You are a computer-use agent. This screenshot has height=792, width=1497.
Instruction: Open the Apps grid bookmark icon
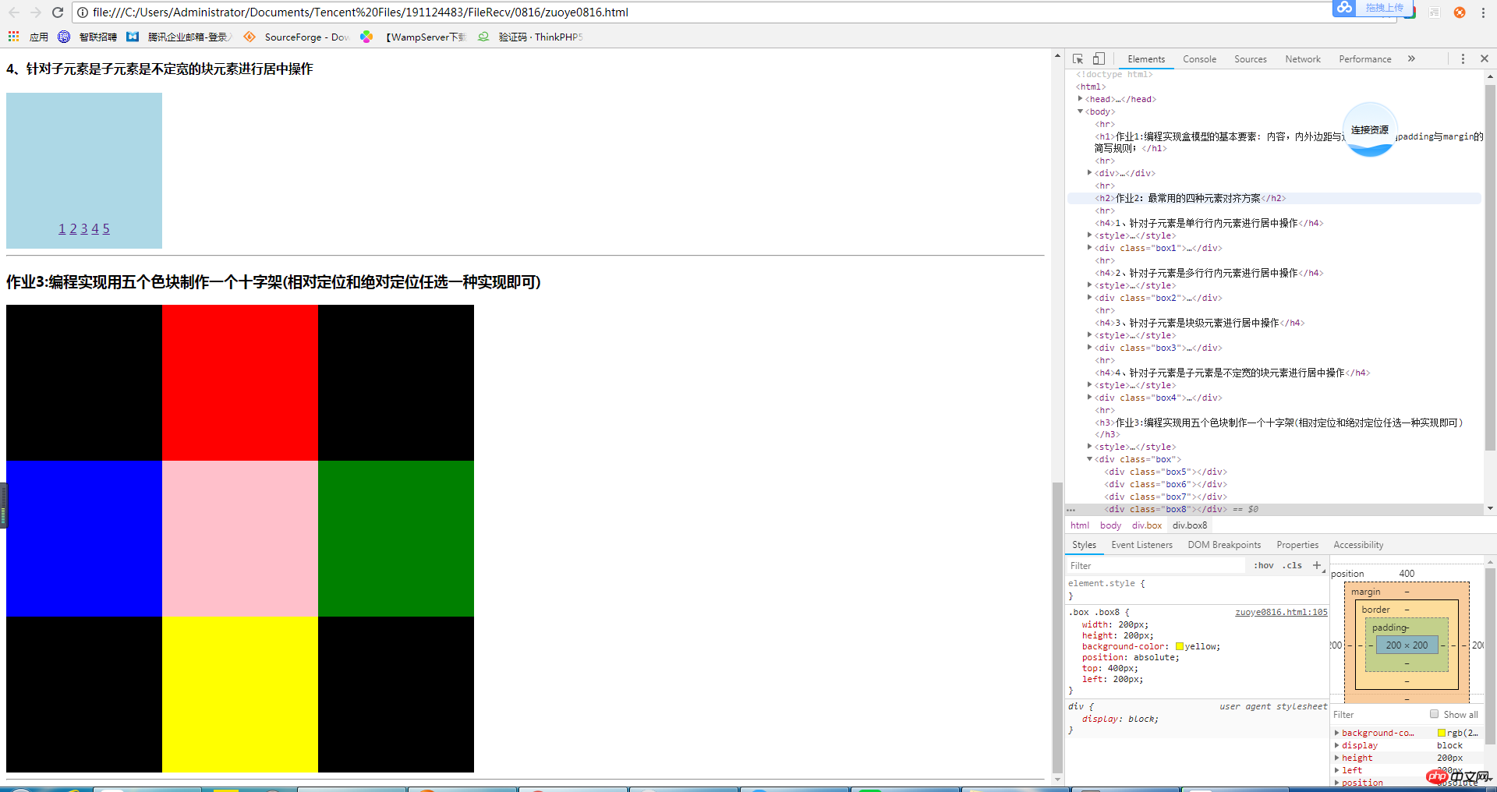[x=13, y=37]
